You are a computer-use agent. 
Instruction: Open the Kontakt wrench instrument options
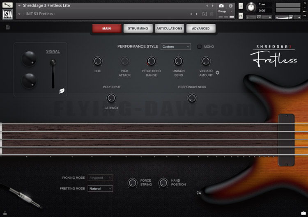pyautogui.click(x=7, y=5)
